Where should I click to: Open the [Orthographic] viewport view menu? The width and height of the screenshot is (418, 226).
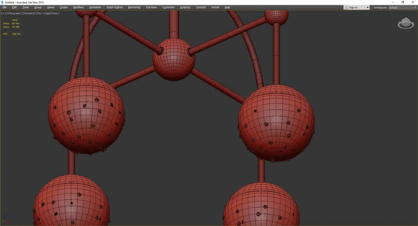[14, 13]
